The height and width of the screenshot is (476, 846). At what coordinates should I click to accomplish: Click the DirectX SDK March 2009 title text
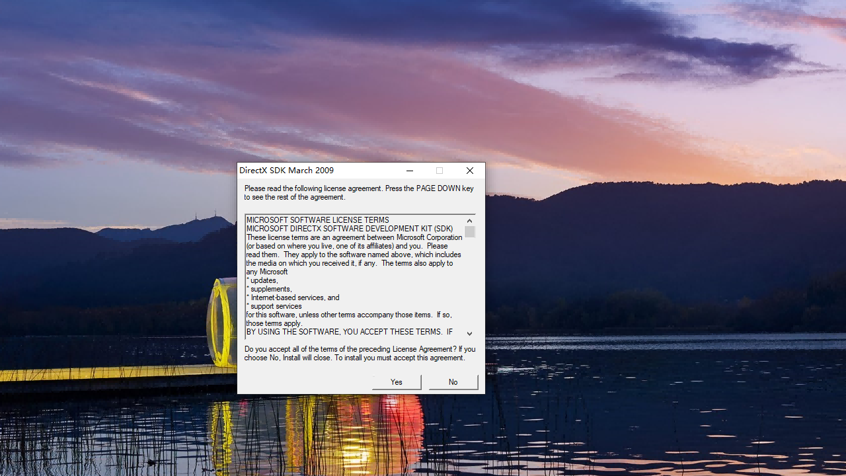[x=286, y=171]
